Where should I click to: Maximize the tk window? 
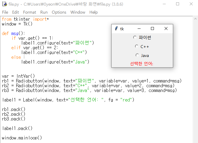pos(152,28)
